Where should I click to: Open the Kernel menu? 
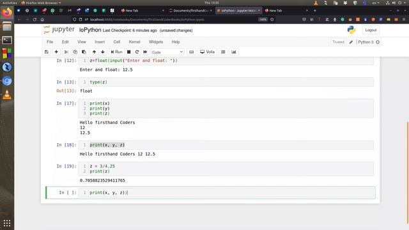coord(134,42)
